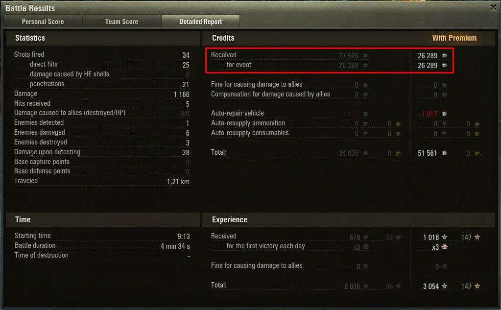Image resolution: width=501 pixels, height=310 pixels.
Task: Click the Battle duration row in Time
Action: [102, 246]
